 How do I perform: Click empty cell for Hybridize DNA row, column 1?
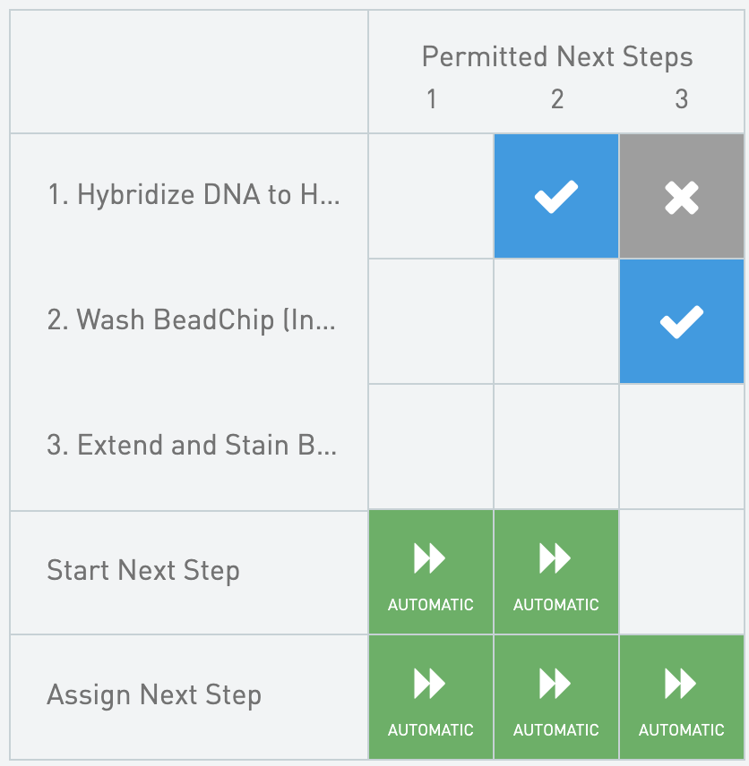click(x=430, y=197)
